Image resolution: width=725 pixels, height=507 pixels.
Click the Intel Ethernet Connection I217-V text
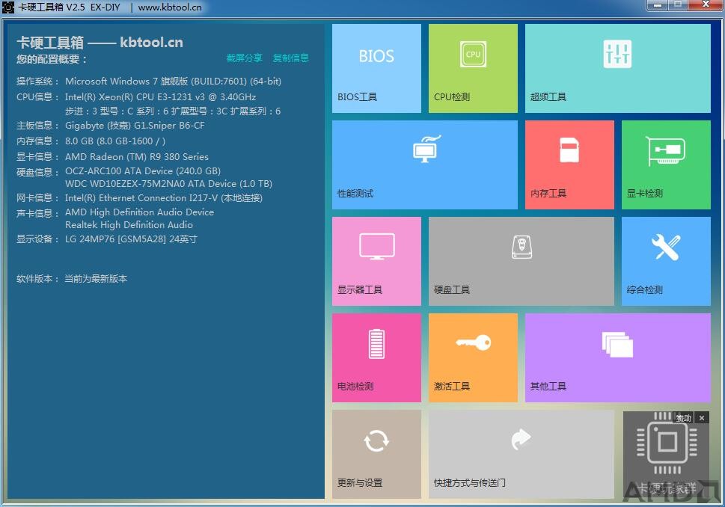coord(164,198)
